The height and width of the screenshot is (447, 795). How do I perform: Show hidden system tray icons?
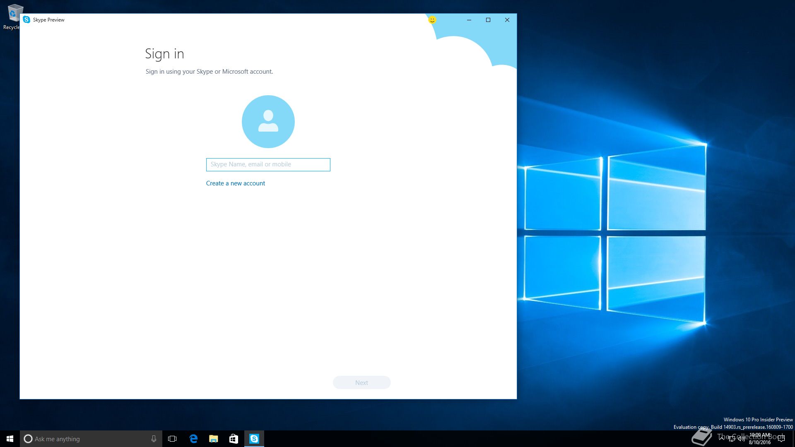point(722,439)
